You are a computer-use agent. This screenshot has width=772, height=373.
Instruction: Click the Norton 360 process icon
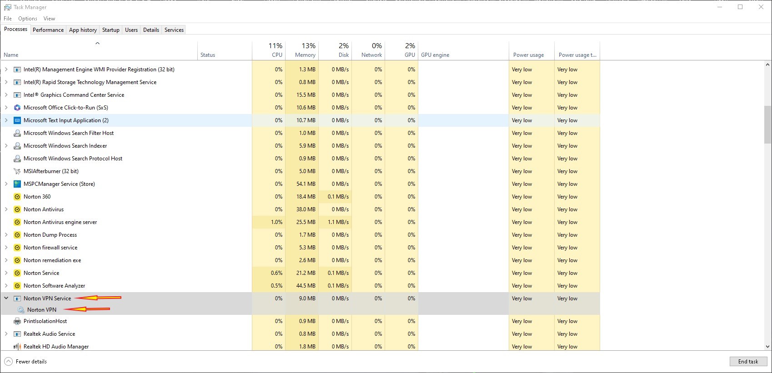17,197
